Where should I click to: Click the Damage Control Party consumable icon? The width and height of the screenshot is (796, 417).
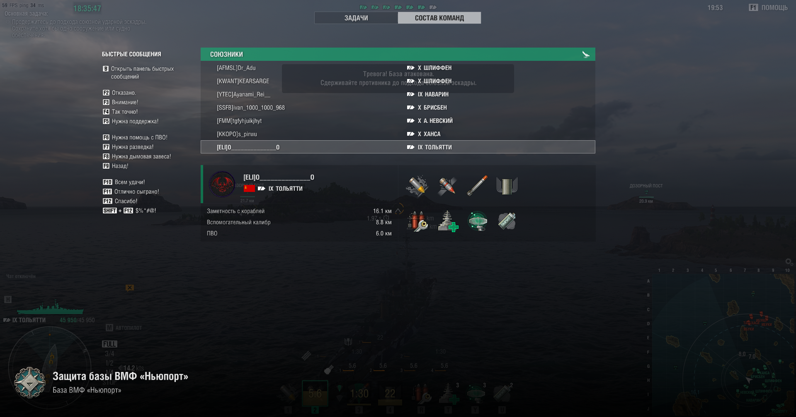click(x=418, y=221)
